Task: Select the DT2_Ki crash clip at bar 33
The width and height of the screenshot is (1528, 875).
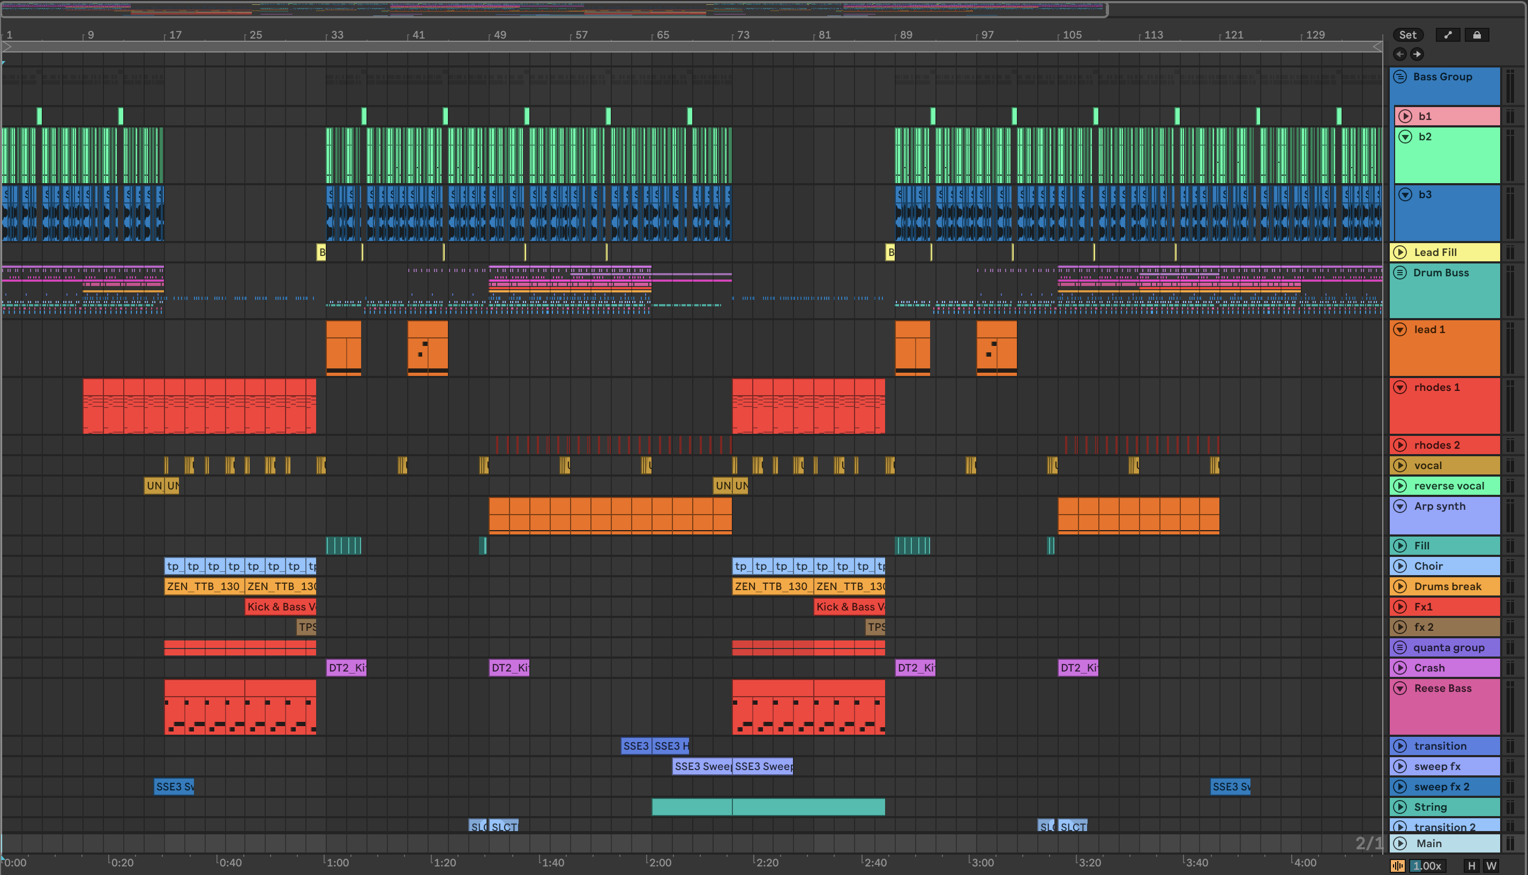Action: coord(346,668)
